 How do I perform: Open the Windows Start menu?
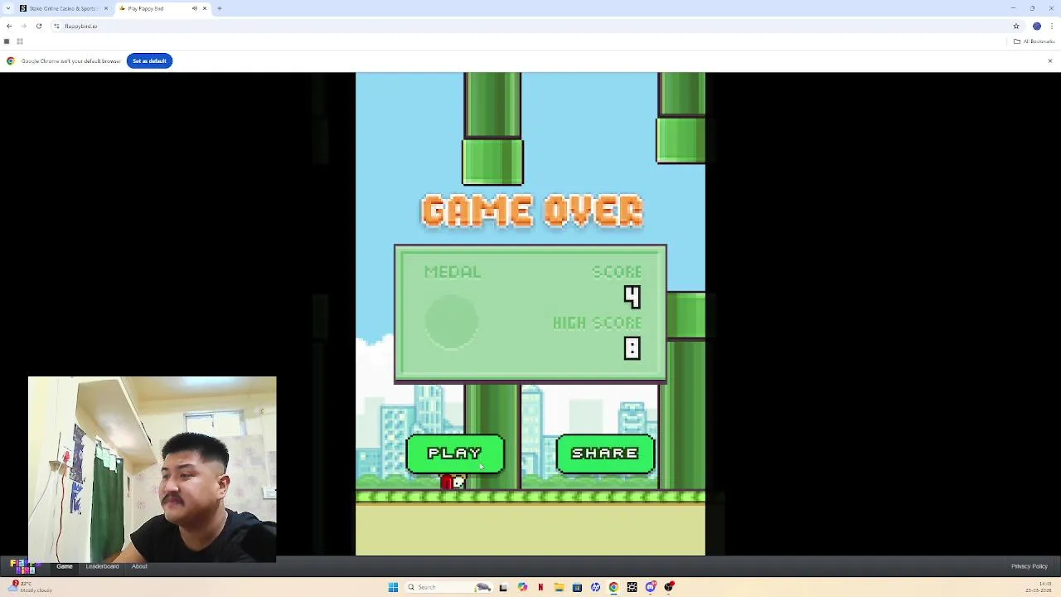[393, 587]
